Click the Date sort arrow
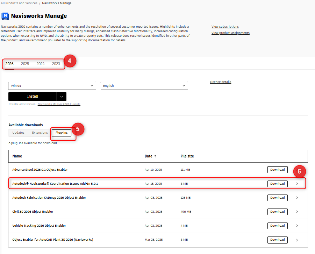The width and height of the screenshot is (315, 254). pyautogui.click(x=156, y=156)
